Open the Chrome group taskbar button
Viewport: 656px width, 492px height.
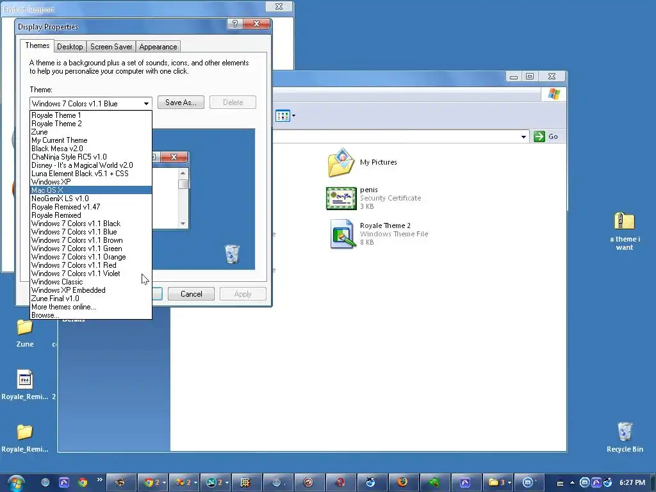(x=152, y=482)
